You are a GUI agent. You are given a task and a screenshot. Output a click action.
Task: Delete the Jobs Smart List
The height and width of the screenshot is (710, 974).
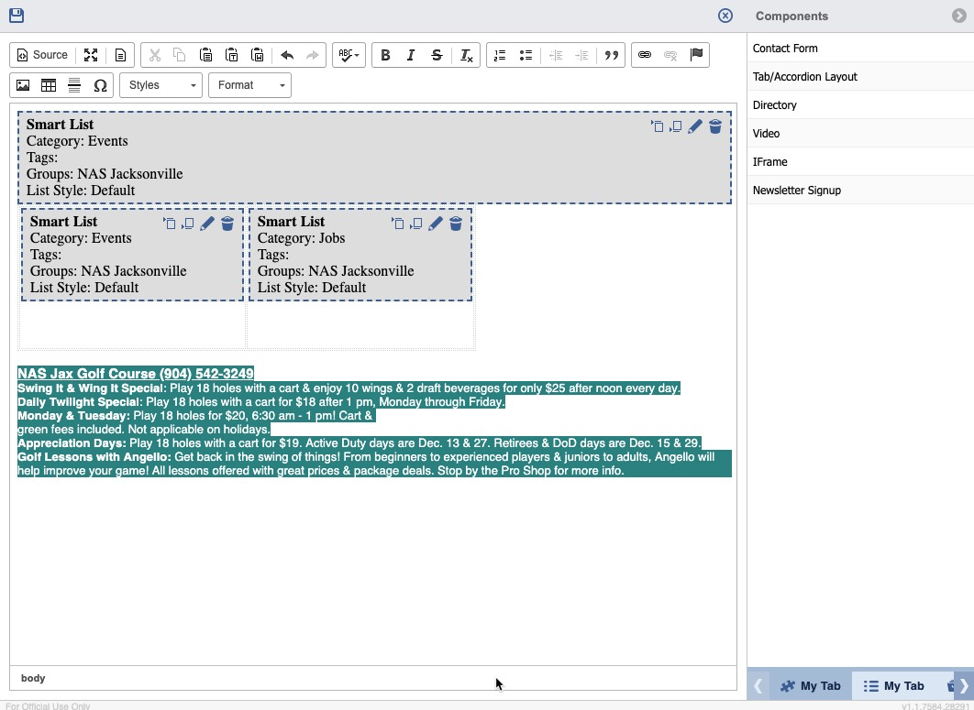point(456,224)
